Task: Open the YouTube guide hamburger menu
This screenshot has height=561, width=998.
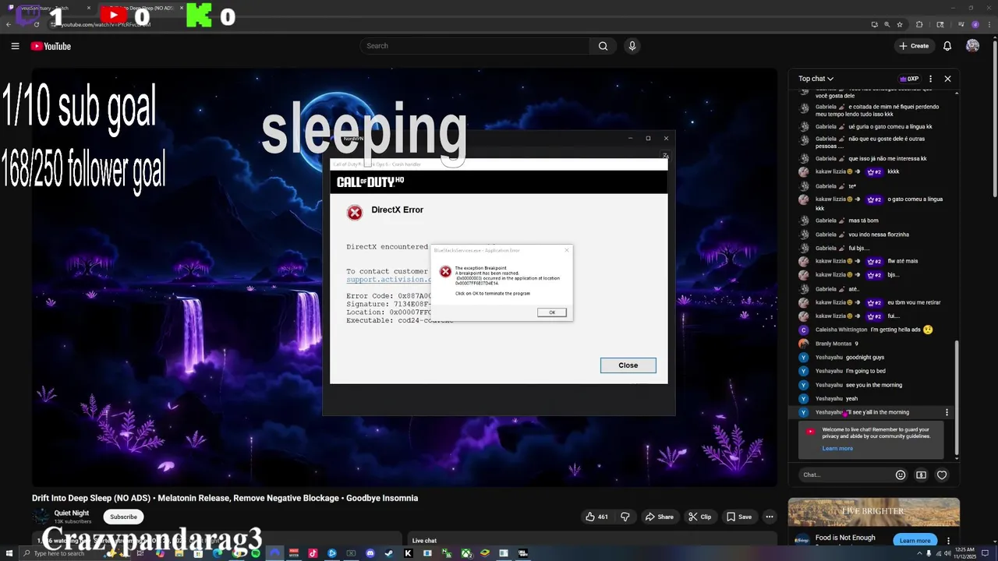Action: (15, 46)
